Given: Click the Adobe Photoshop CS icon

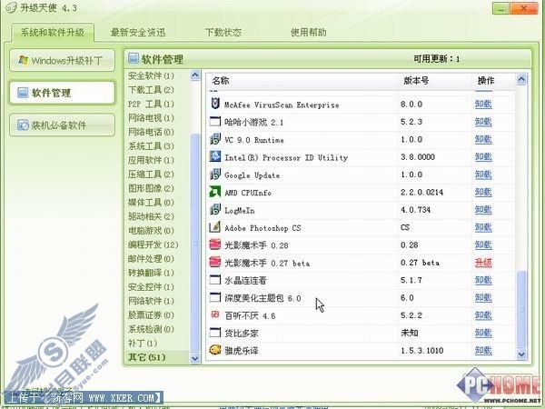Looking at the screenshot, I should [x=215, y=227].
